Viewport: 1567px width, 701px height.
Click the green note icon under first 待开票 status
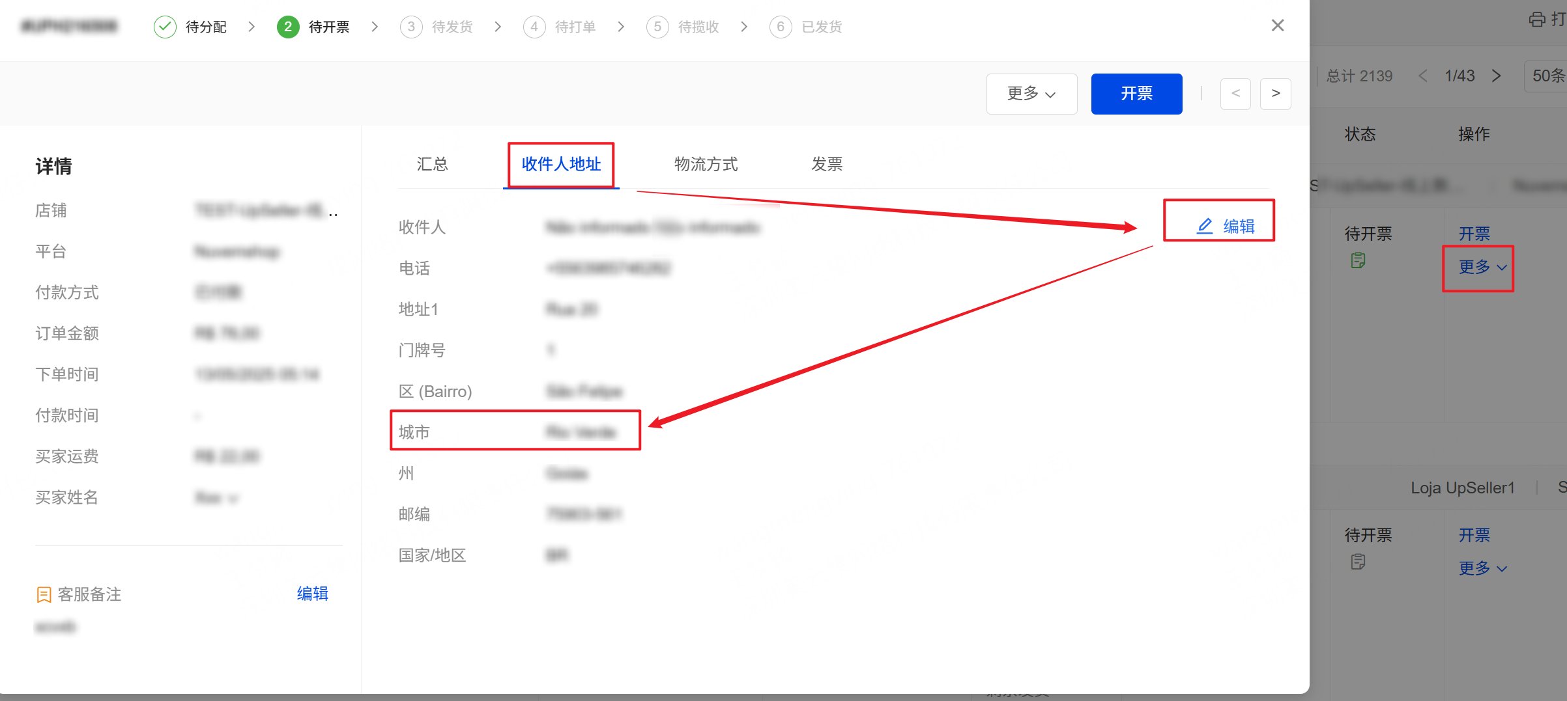pos(1358,260)
